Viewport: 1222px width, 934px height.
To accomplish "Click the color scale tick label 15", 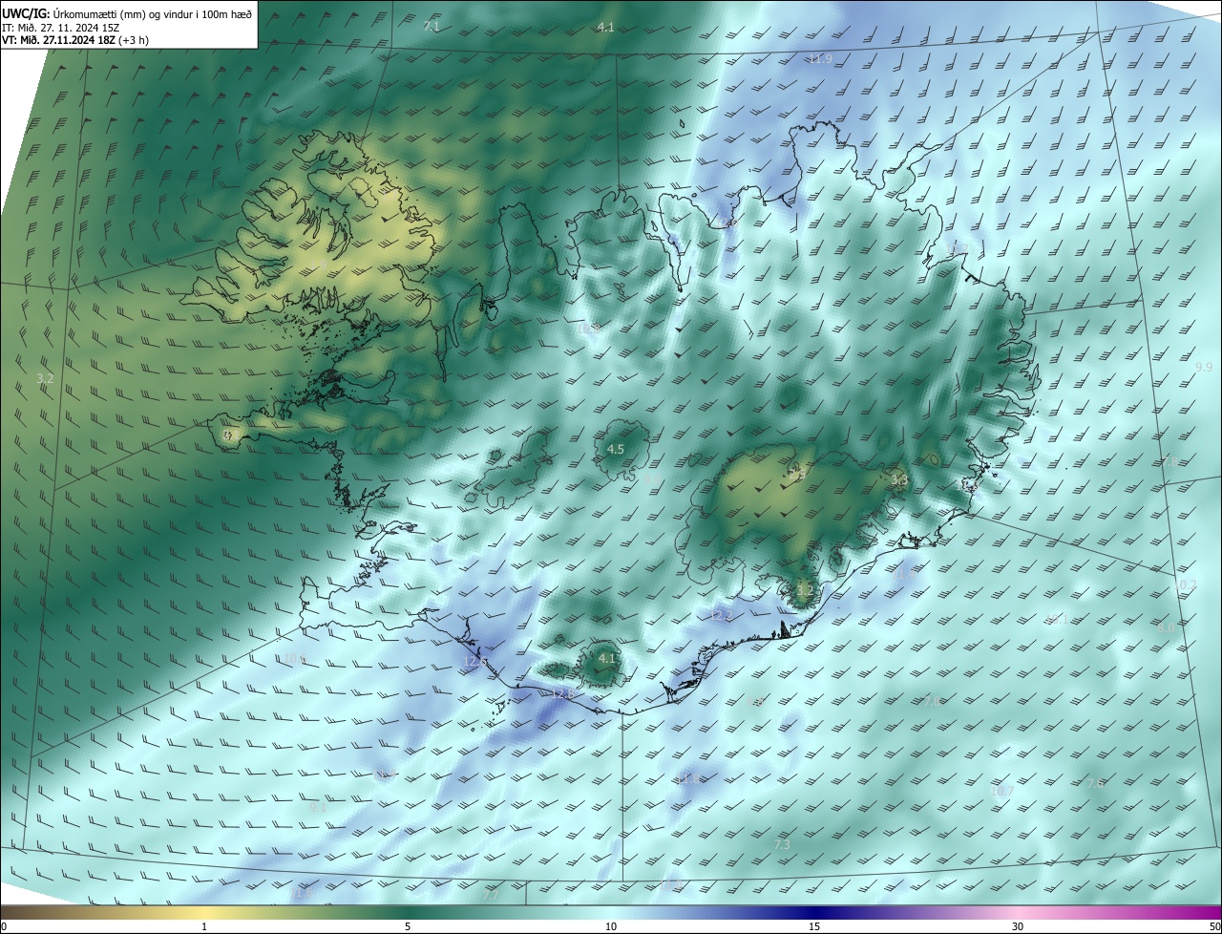I will pos(814,926).
